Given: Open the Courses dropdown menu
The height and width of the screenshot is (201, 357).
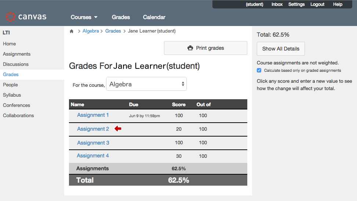Looking at the screenshot, I should [x=84, y=17].
